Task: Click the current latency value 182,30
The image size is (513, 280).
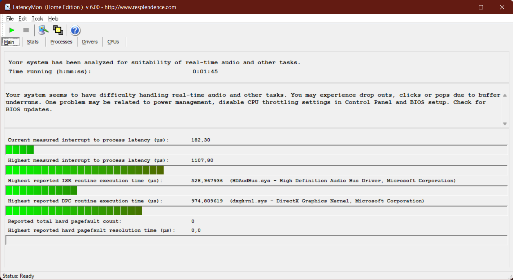Action: point(201,140)
